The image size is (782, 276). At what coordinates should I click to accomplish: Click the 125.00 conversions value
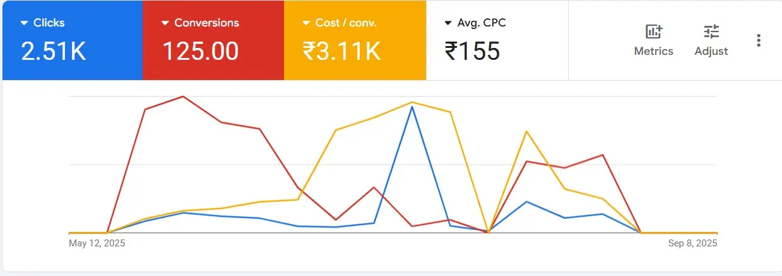click(x=201, y=52)
